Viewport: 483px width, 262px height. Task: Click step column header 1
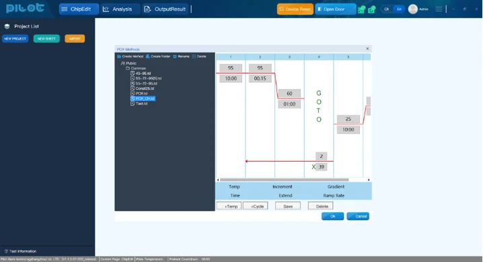[x=231, y=57]
